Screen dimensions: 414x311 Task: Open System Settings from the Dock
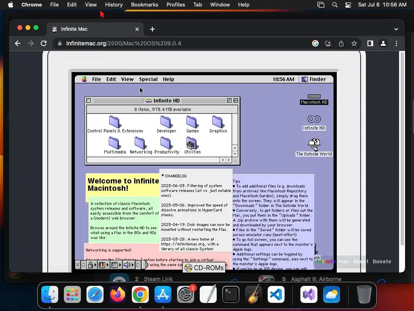click(185, 294)
